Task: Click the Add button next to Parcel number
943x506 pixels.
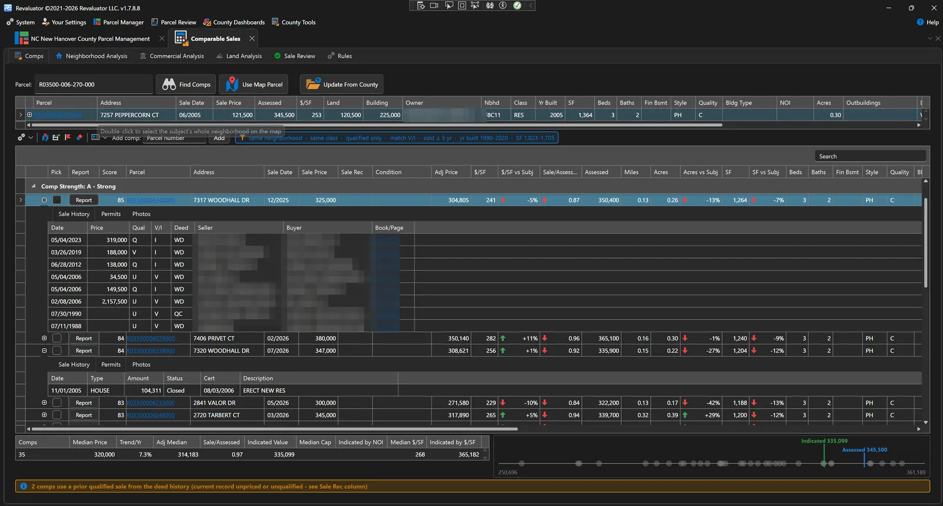Action: click(x=219, y=138)
